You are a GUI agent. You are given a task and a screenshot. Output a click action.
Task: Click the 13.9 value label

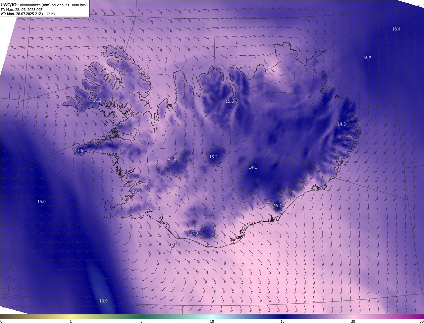(103, 301)
